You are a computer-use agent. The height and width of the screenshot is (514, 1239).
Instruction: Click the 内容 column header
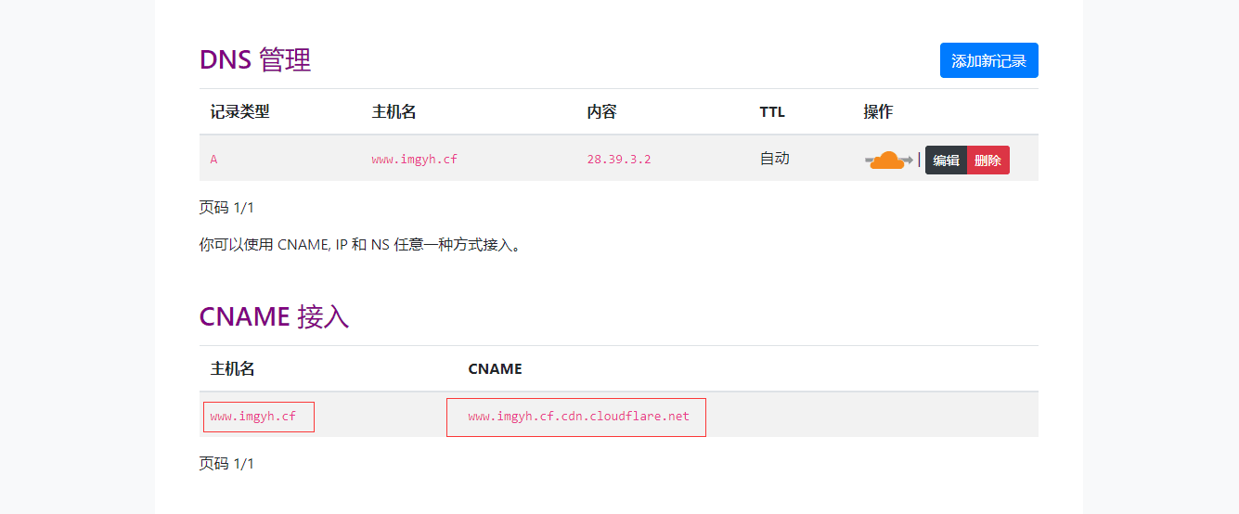tap(601, 112)
